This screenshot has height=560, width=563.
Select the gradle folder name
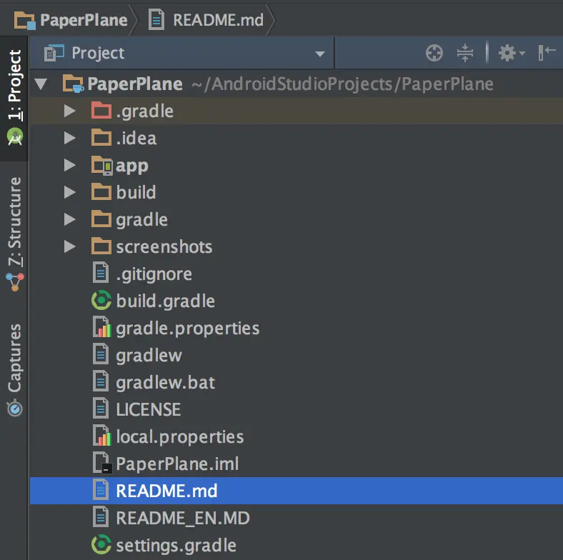coord(142,220)
